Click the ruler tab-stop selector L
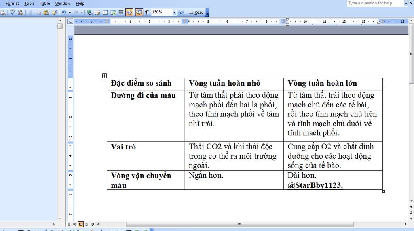Screen dimensions: 414x231 point(70,21)
